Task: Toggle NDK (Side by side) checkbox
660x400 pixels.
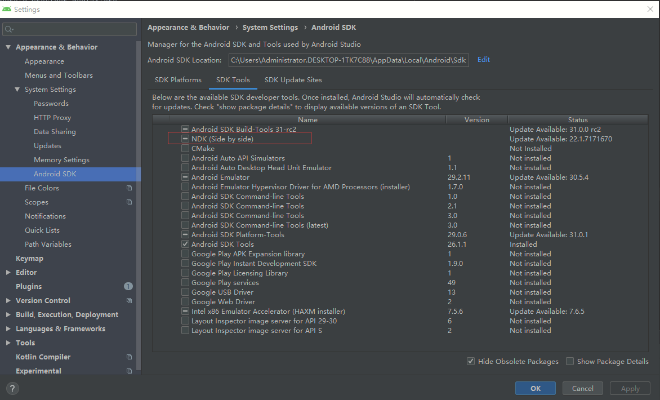Action: [185, 139]
